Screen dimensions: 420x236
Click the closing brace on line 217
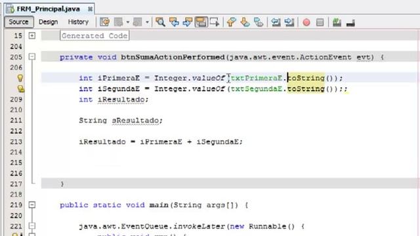tap(62, 184)
